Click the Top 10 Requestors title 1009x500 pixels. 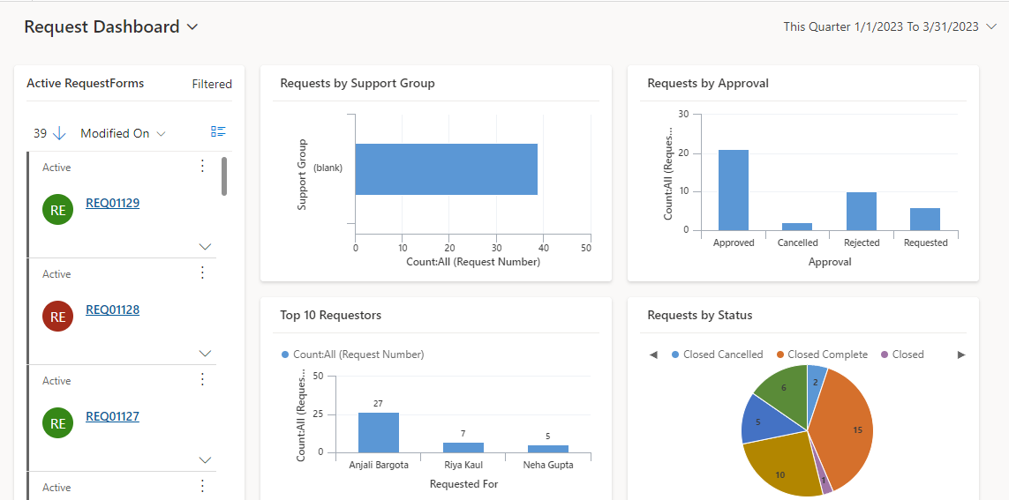[331, 315]
